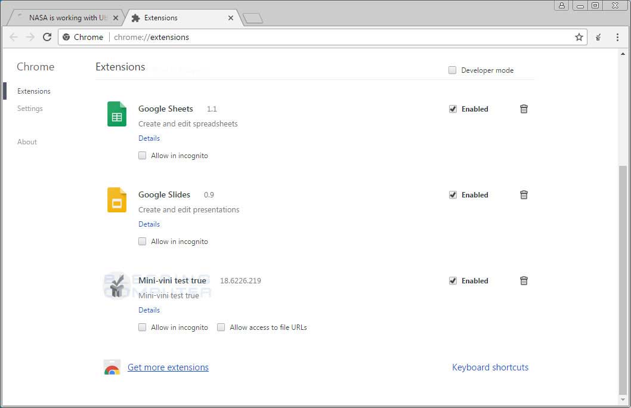This screenshot has height=408, width=631.
Task: Click the Google Slides yellow icon
Action: tap(117, 200)
